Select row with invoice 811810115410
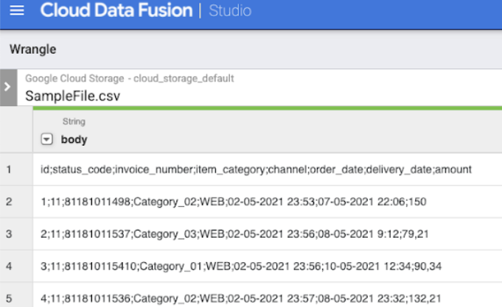The height and width of the screenshot is (307, 502). (268, 267)
